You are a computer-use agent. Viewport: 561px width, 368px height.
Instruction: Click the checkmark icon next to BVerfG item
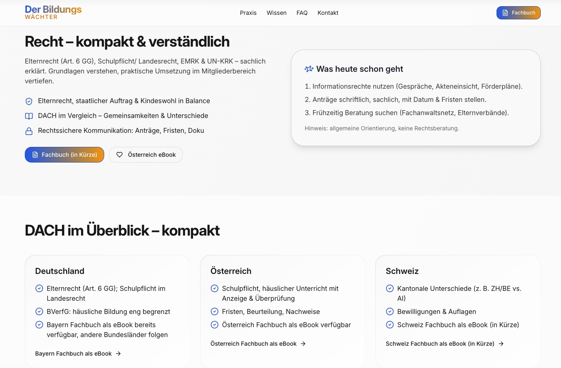pos(39,311)
